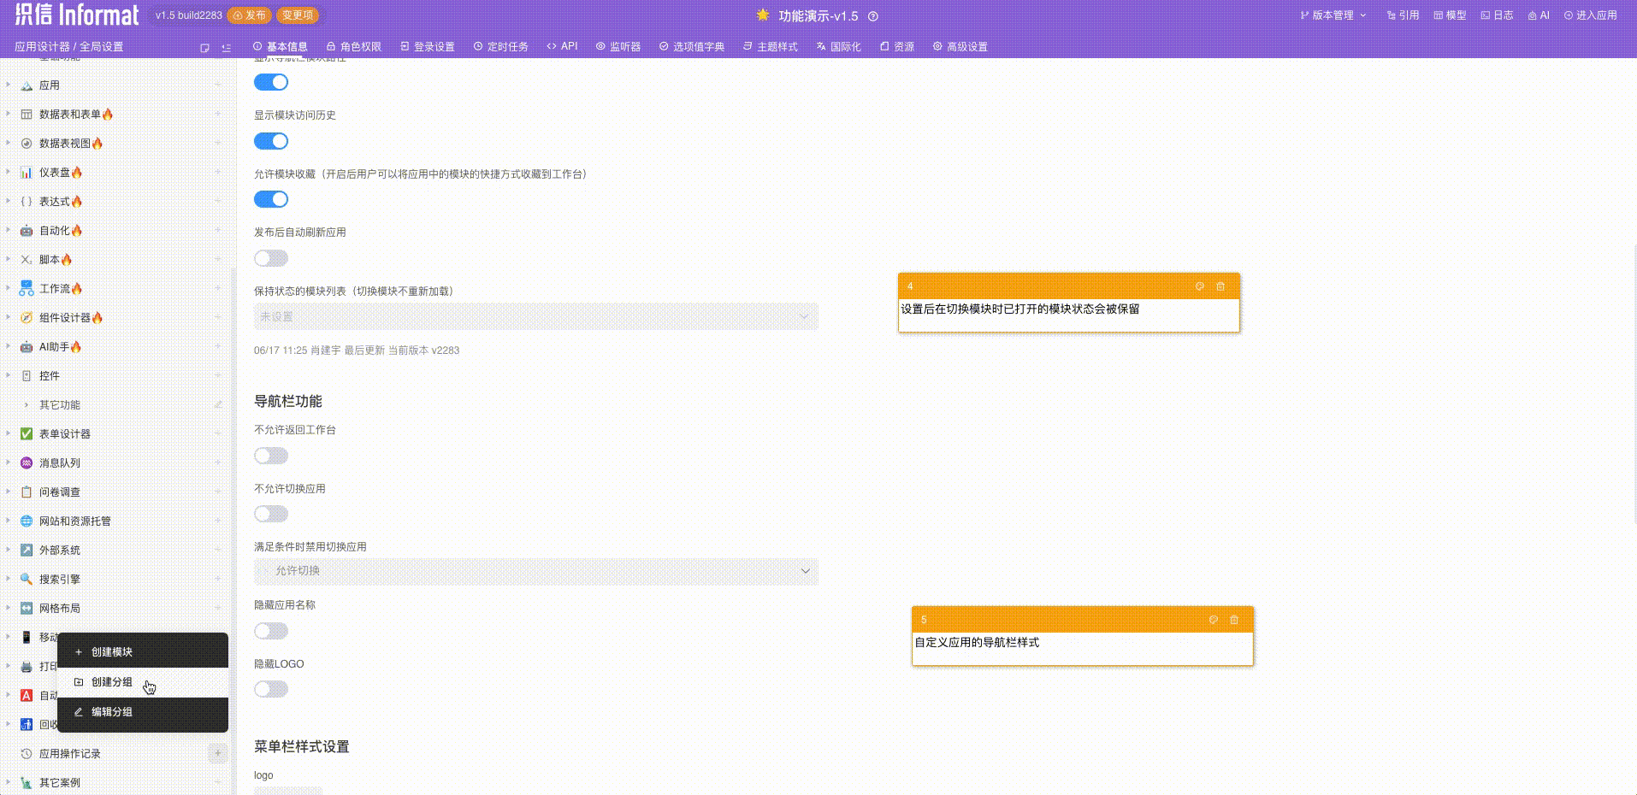Delete comment card number 5
Image resolution: width=1637 pixels, height=795 pixels.
tap(1234, 620)
